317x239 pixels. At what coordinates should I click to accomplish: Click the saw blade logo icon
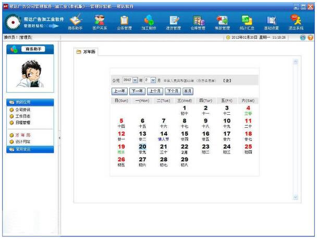13,22
